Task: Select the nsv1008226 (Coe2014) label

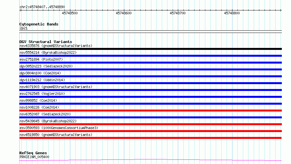Action: [x=39, y=107]
